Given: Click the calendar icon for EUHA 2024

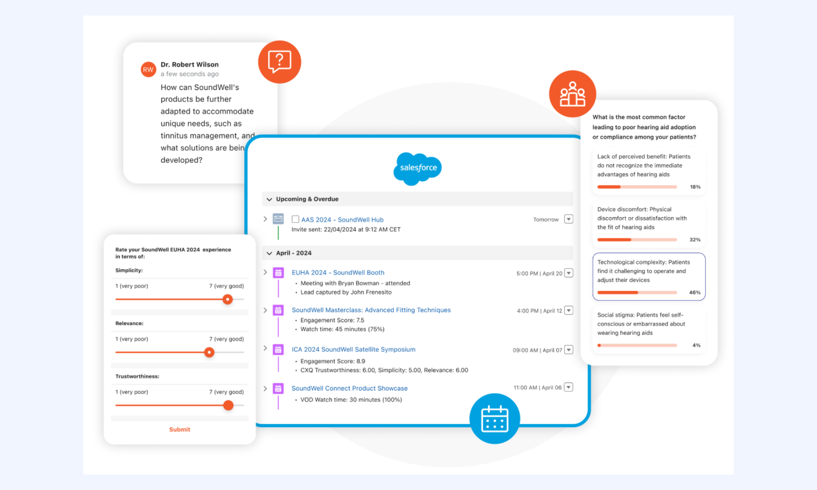Looking at the screenshot, I should [278, 273].
